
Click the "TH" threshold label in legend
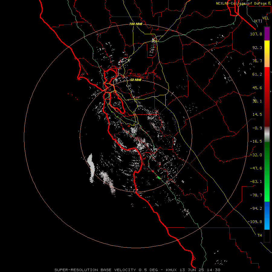coord(260,235)
